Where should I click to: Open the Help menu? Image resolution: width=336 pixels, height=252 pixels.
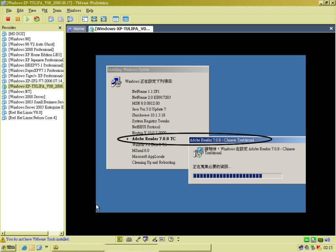(90, 10)
